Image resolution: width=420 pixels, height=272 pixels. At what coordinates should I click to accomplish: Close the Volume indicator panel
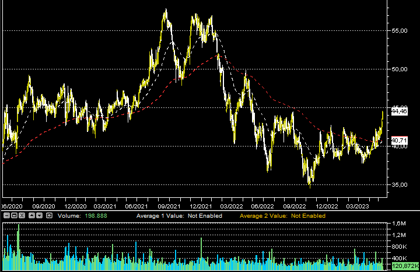click(22, 215)
